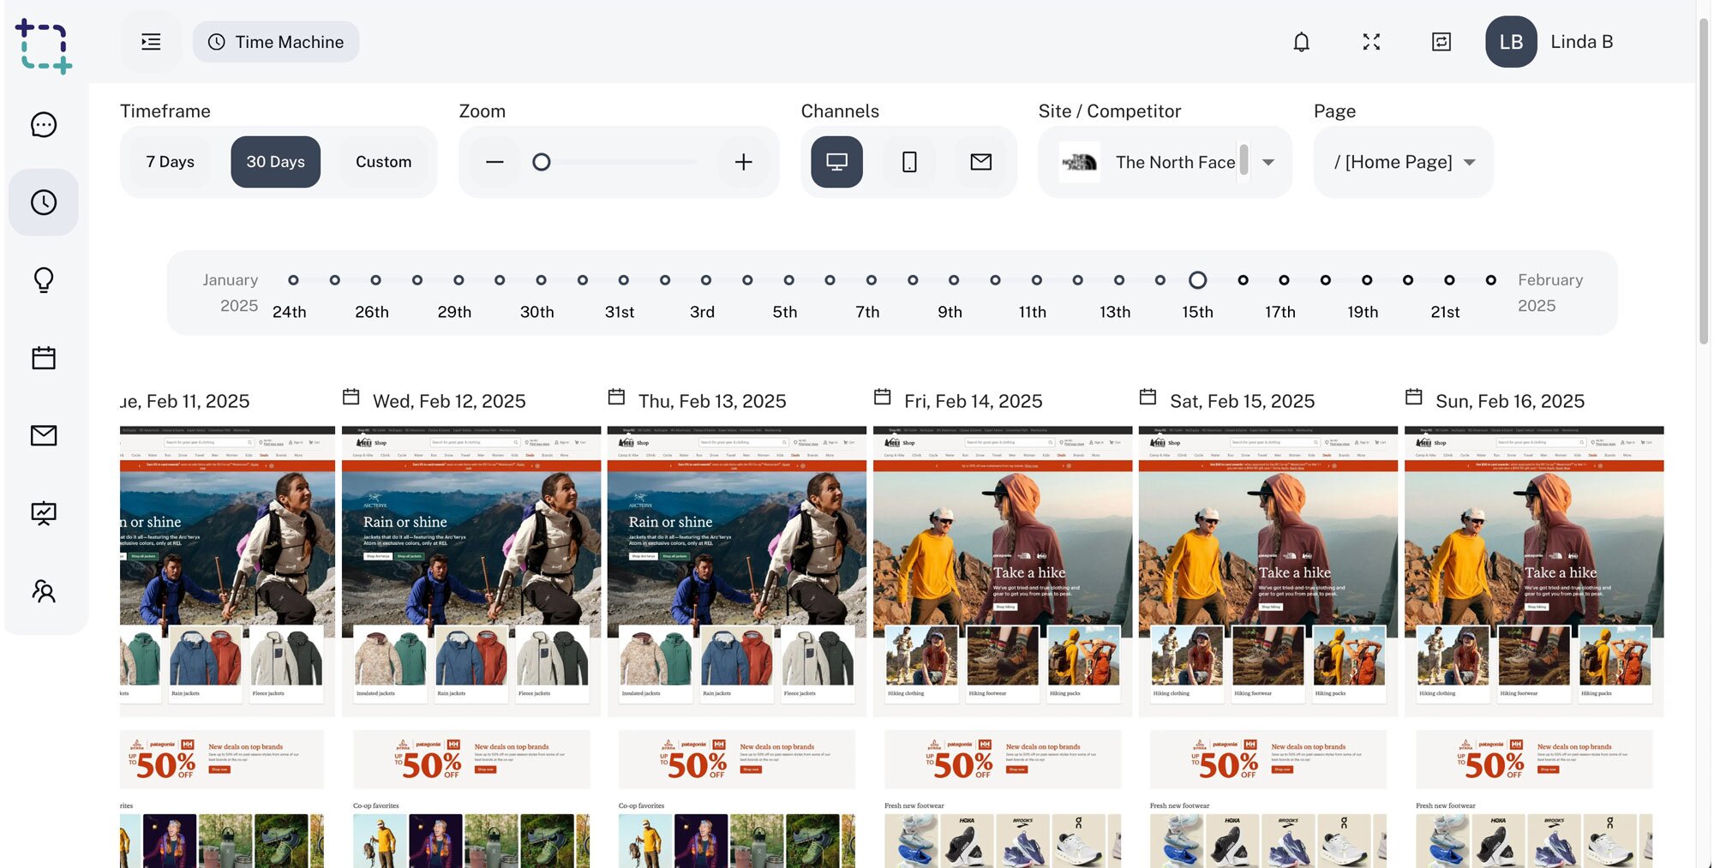Open presentation chart icon in sidebar
Image resolution: width=1714 pixels, height=868 pixels.
point(44,513)
